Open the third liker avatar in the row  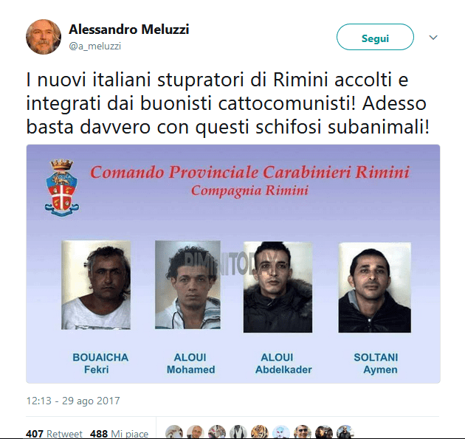click(x=217, y=432)
